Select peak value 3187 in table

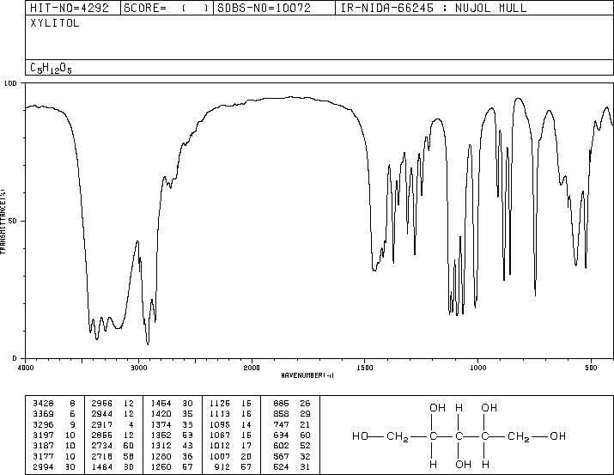(44, 446)
